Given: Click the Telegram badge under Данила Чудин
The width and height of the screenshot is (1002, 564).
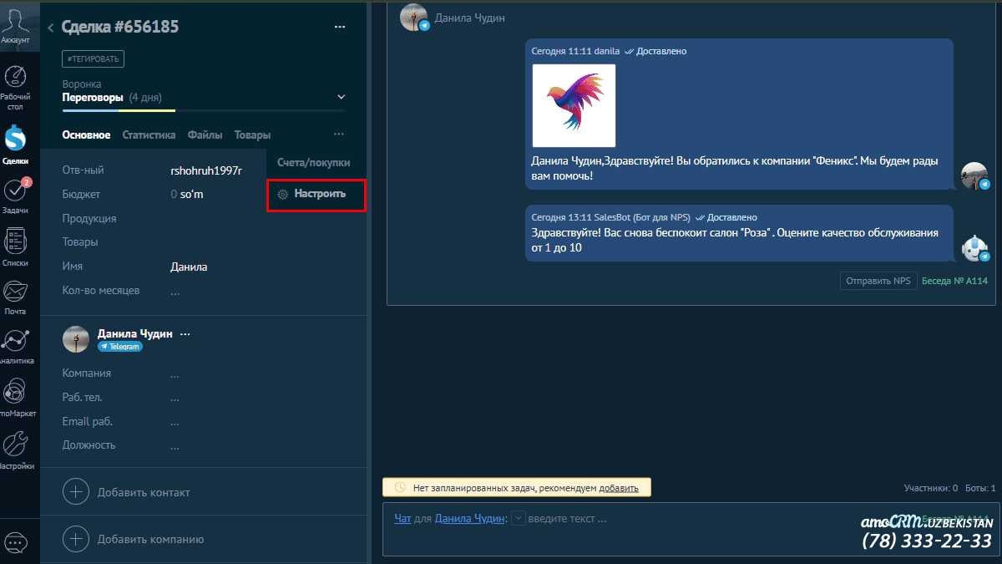Looking at the screenshot, I should pos(120,346).
